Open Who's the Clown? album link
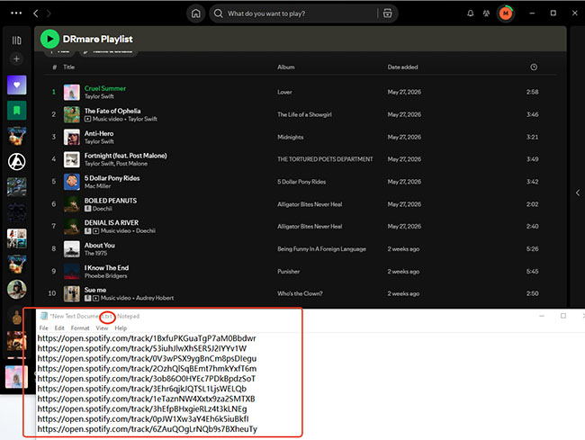Screen dimensions: 585x440 [300, 293]
